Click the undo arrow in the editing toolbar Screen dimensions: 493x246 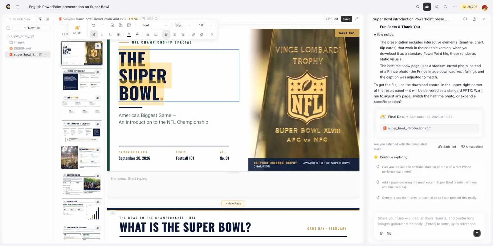click(94, 25)
